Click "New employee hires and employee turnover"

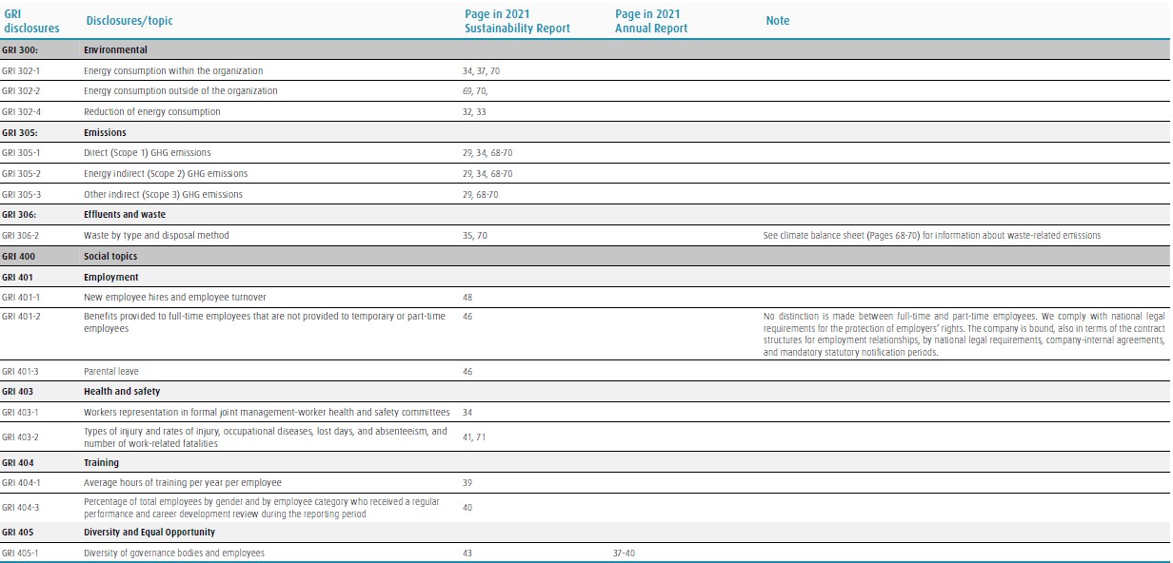pos(175,298)
